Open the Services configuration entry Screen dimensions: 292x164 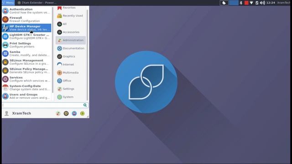click(26, 79)
